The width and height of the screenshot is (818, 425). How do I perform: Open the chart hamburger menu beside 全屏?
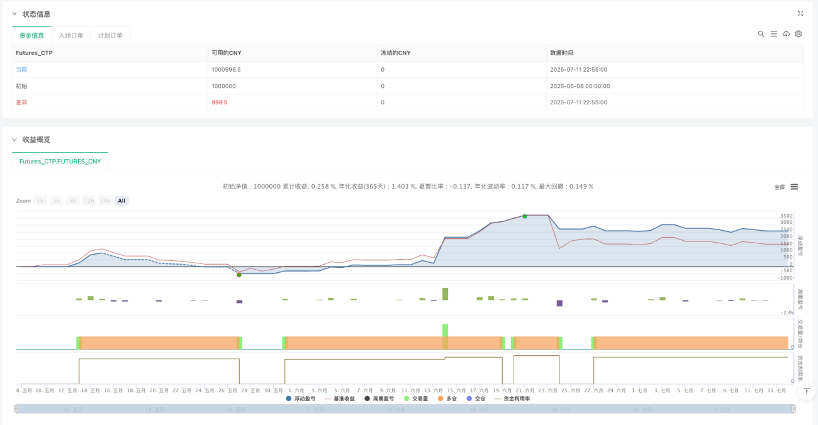794,187
